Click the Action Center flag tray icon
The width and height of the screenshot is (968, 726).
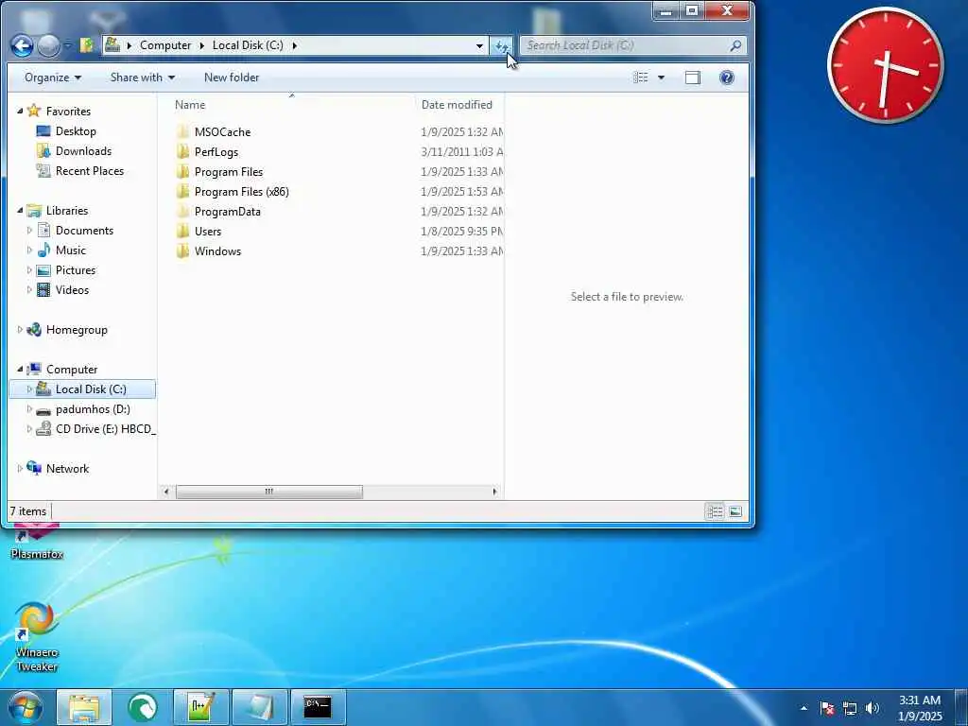(x=827, y=708)
